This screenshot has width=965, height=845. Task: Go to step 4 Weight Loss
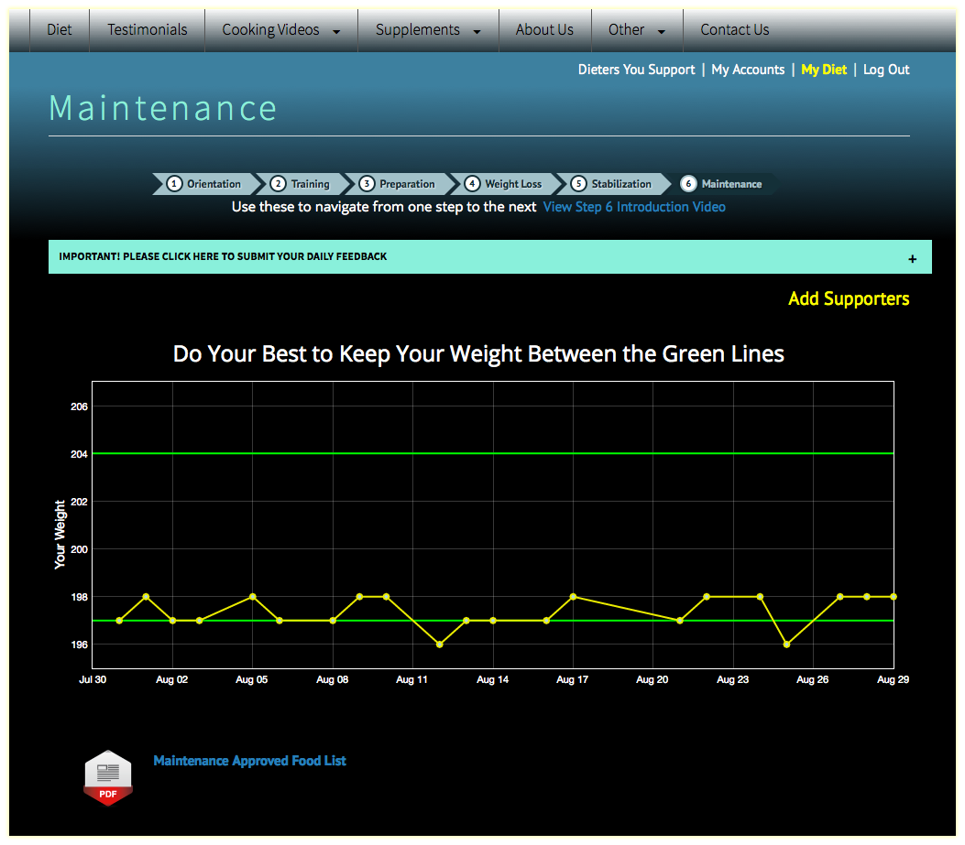(505, 184)
